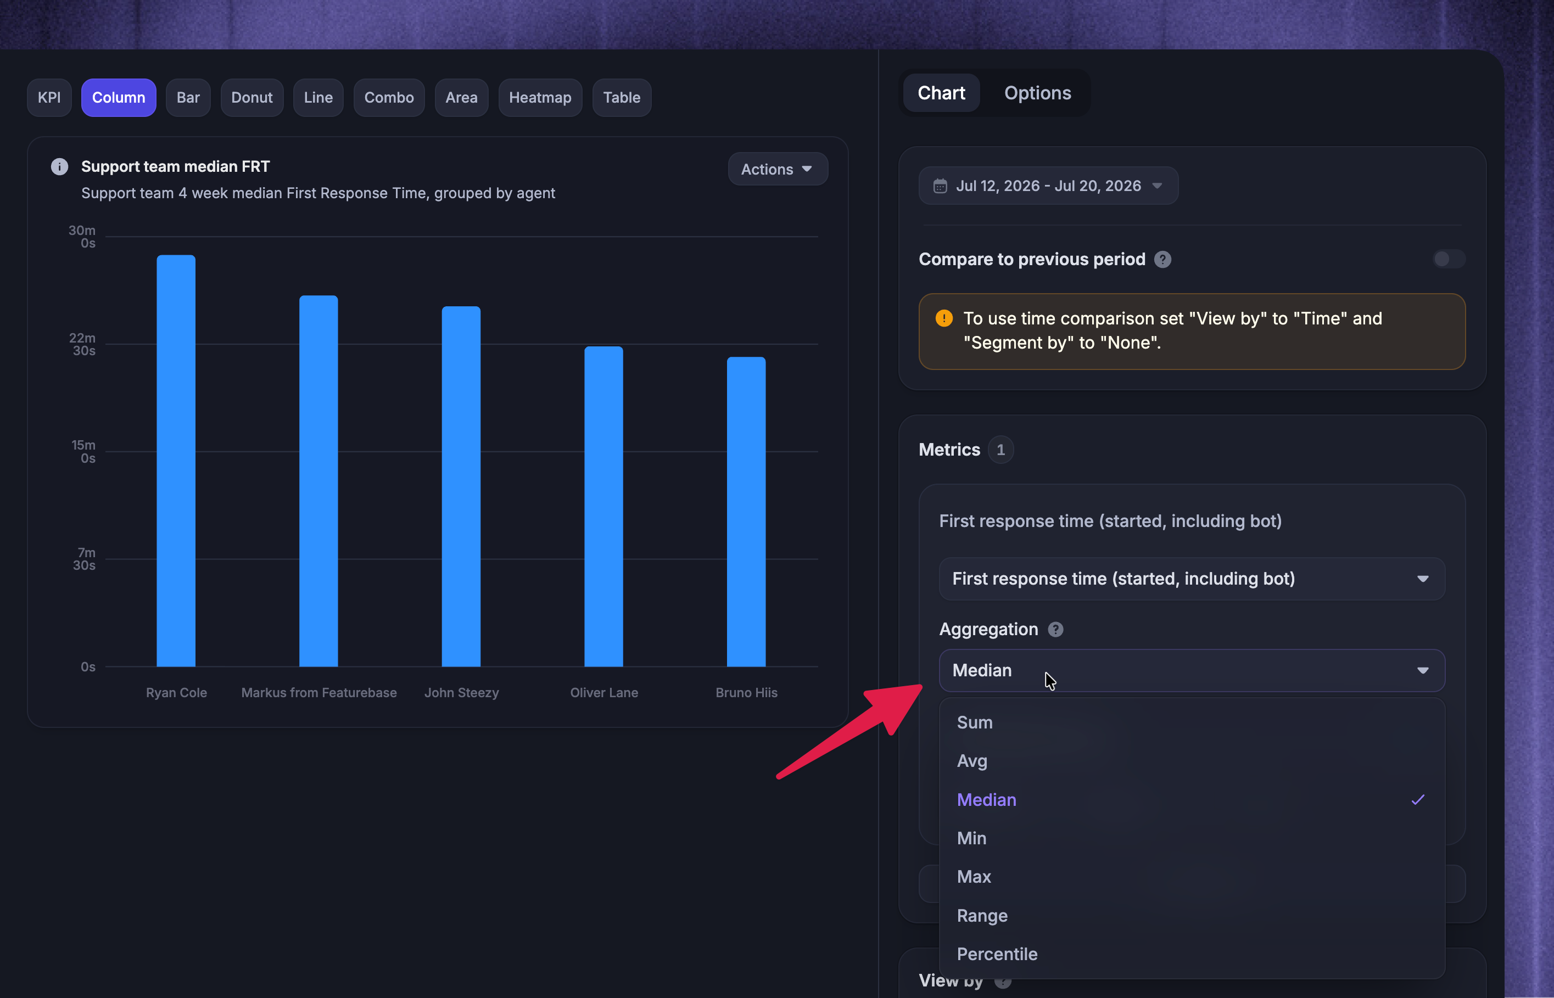
Task: Choose Range aggregation option
Action: pos(1192,916)
